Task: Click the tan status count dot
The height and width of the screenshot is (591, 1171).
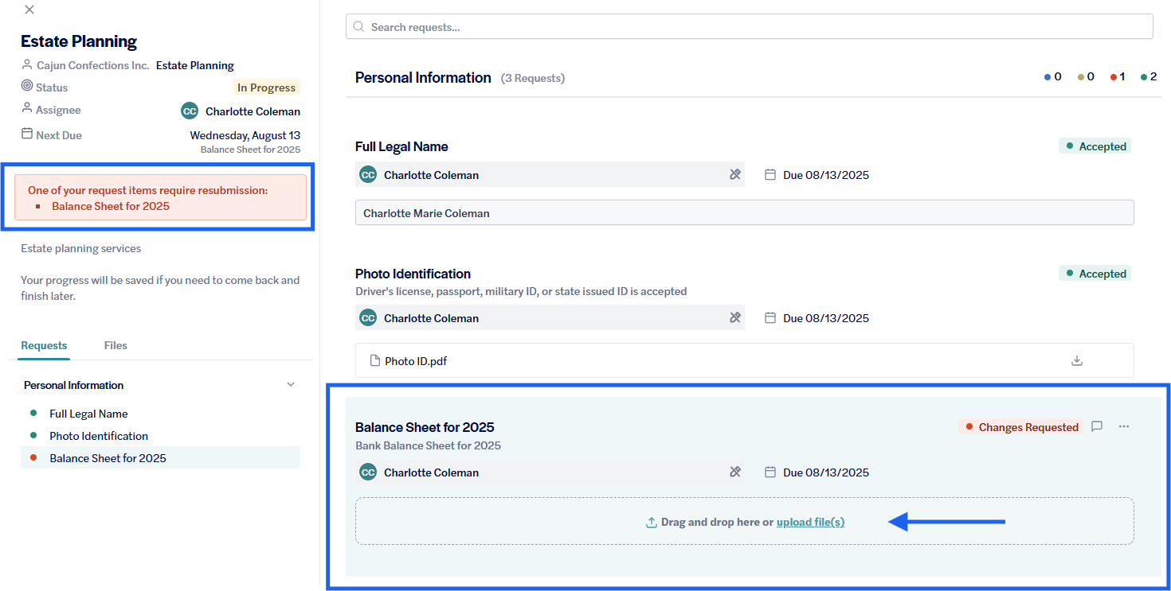Action: (1081, 77)
